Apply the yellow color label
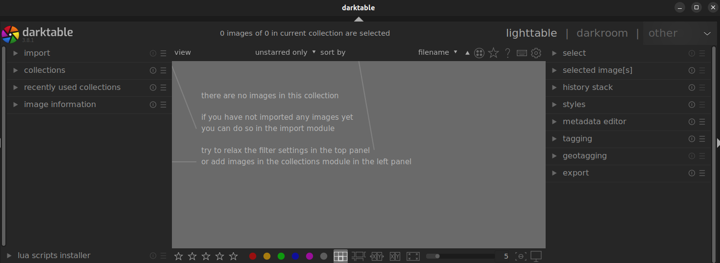The height and width of the screenshot is (263, 720). [x=267, y=256]
